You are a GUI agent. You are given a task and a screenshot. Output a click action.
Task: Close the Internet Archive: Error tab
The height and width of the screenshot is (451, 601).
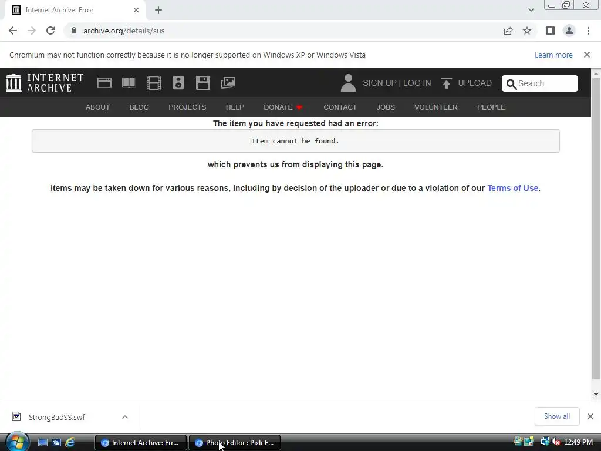pos(136,10)
